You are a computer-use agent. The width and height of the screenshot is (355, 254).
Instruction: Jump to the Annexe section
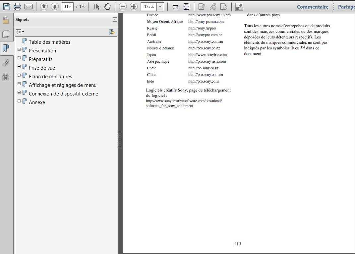coord(37,102)
